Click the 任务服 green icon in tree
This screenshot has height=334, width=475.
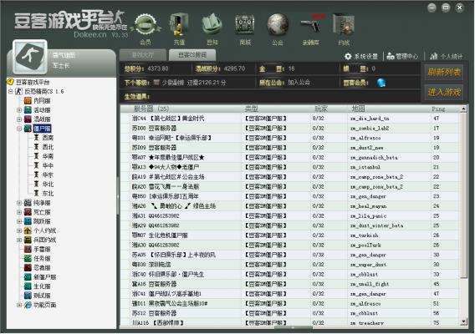28,259
